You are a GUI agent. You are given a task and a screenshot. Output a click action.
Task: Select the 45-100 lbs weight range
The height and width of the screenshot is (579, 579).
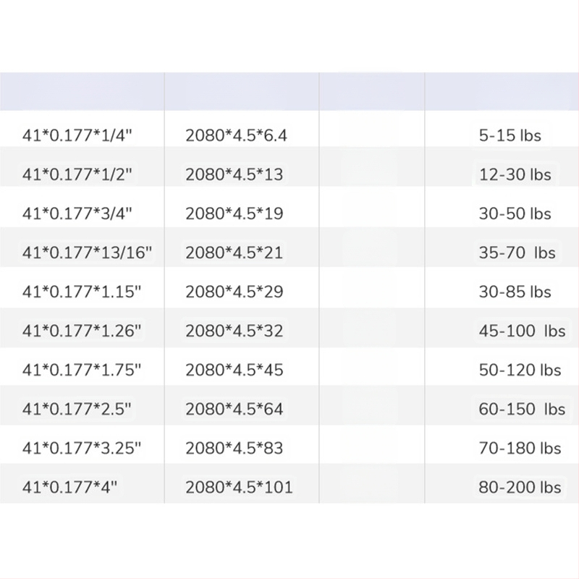pyautogui.click(x=521, y=331)
